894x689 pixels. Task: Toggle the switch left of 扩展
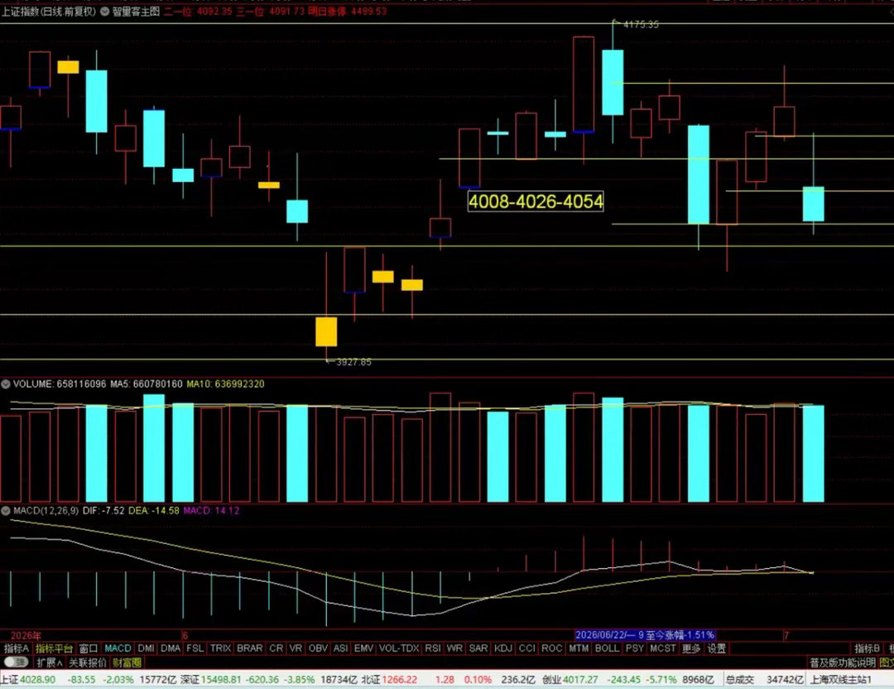(17, 662)
